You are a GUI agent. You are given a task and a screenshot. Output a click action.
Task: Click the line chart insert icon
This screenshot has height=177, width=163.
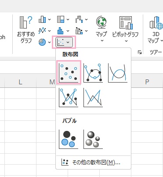42,31
